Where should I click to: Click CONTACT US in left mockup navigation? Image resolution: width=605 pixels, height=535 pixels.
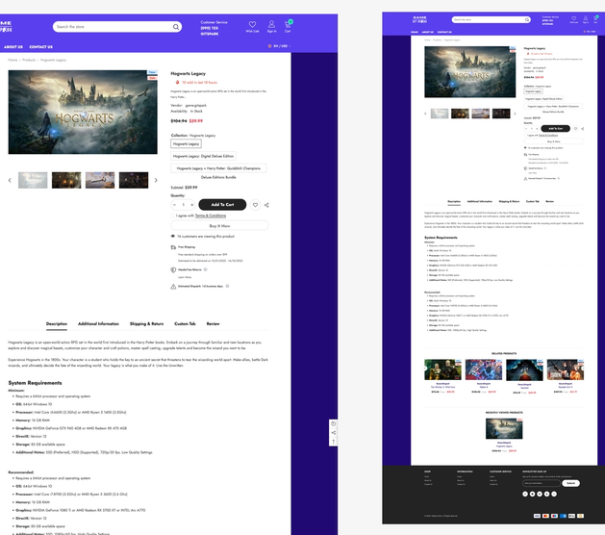tap(41, 47)
